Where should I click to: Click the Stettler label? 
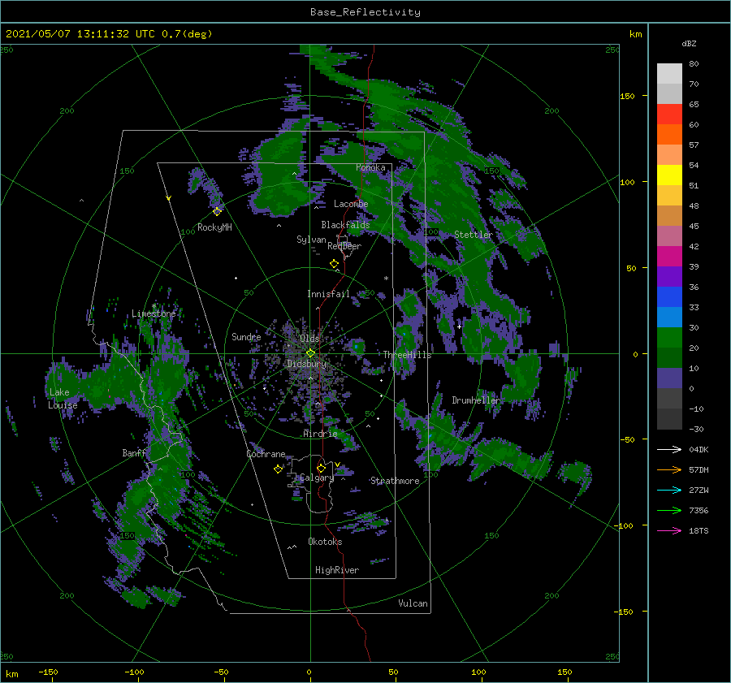coord(474,235)
